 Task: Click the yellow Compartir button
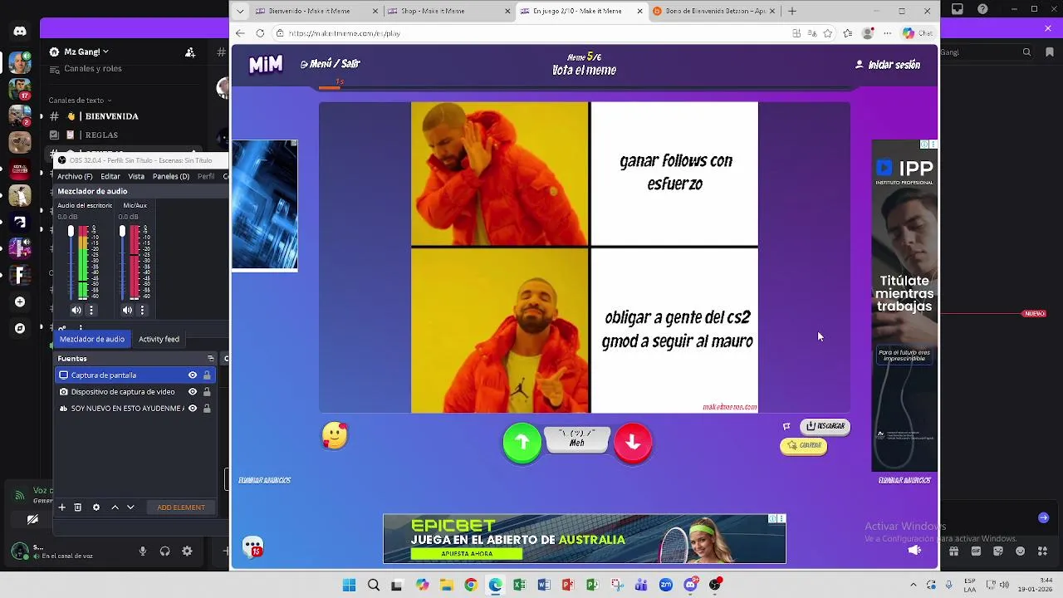click(803, 446)
